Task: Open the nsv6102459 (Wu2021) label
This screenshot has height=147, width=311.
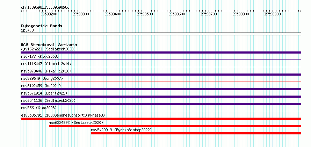Action: 41,86
